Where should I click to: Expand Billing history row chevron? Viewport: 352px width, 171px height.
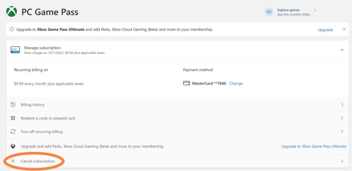click(342, 105)
